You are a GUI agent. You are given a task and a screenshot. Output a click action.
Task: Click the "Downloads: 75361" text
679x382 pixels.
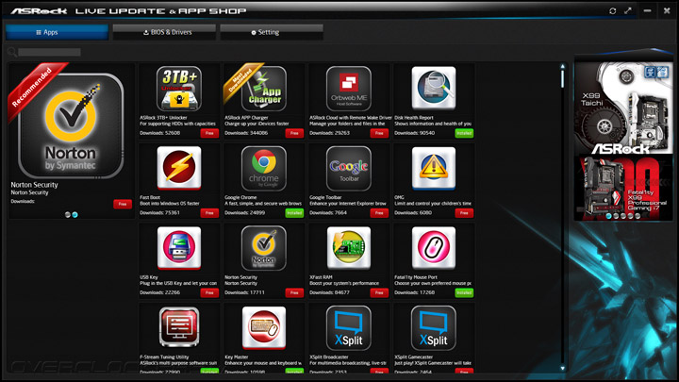click(159, 213)
